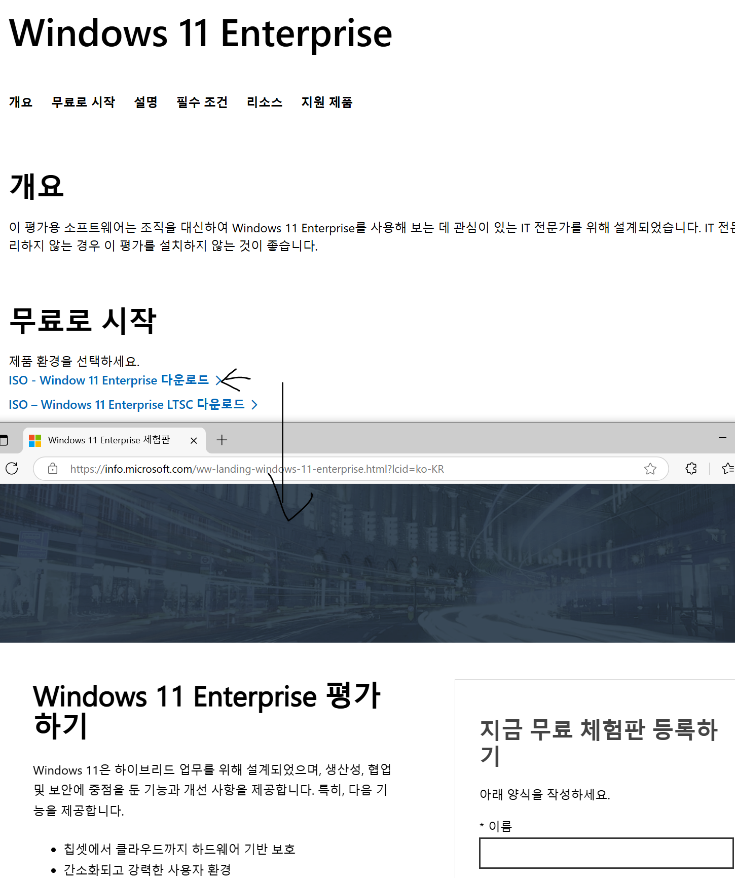Switch to the 리소스 tab
This screenshot has width=735, height=878.
(265, 102)
